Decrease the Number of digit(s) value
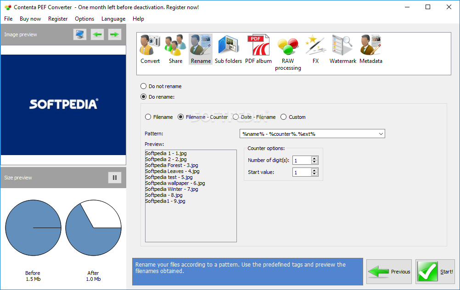Screen dimensions: 460x290 (x=314, y=162)
